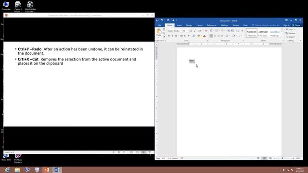Select Print Layout view in Word status bar
The width and height of the screenshot is (308, 173).
click(264, 158)
